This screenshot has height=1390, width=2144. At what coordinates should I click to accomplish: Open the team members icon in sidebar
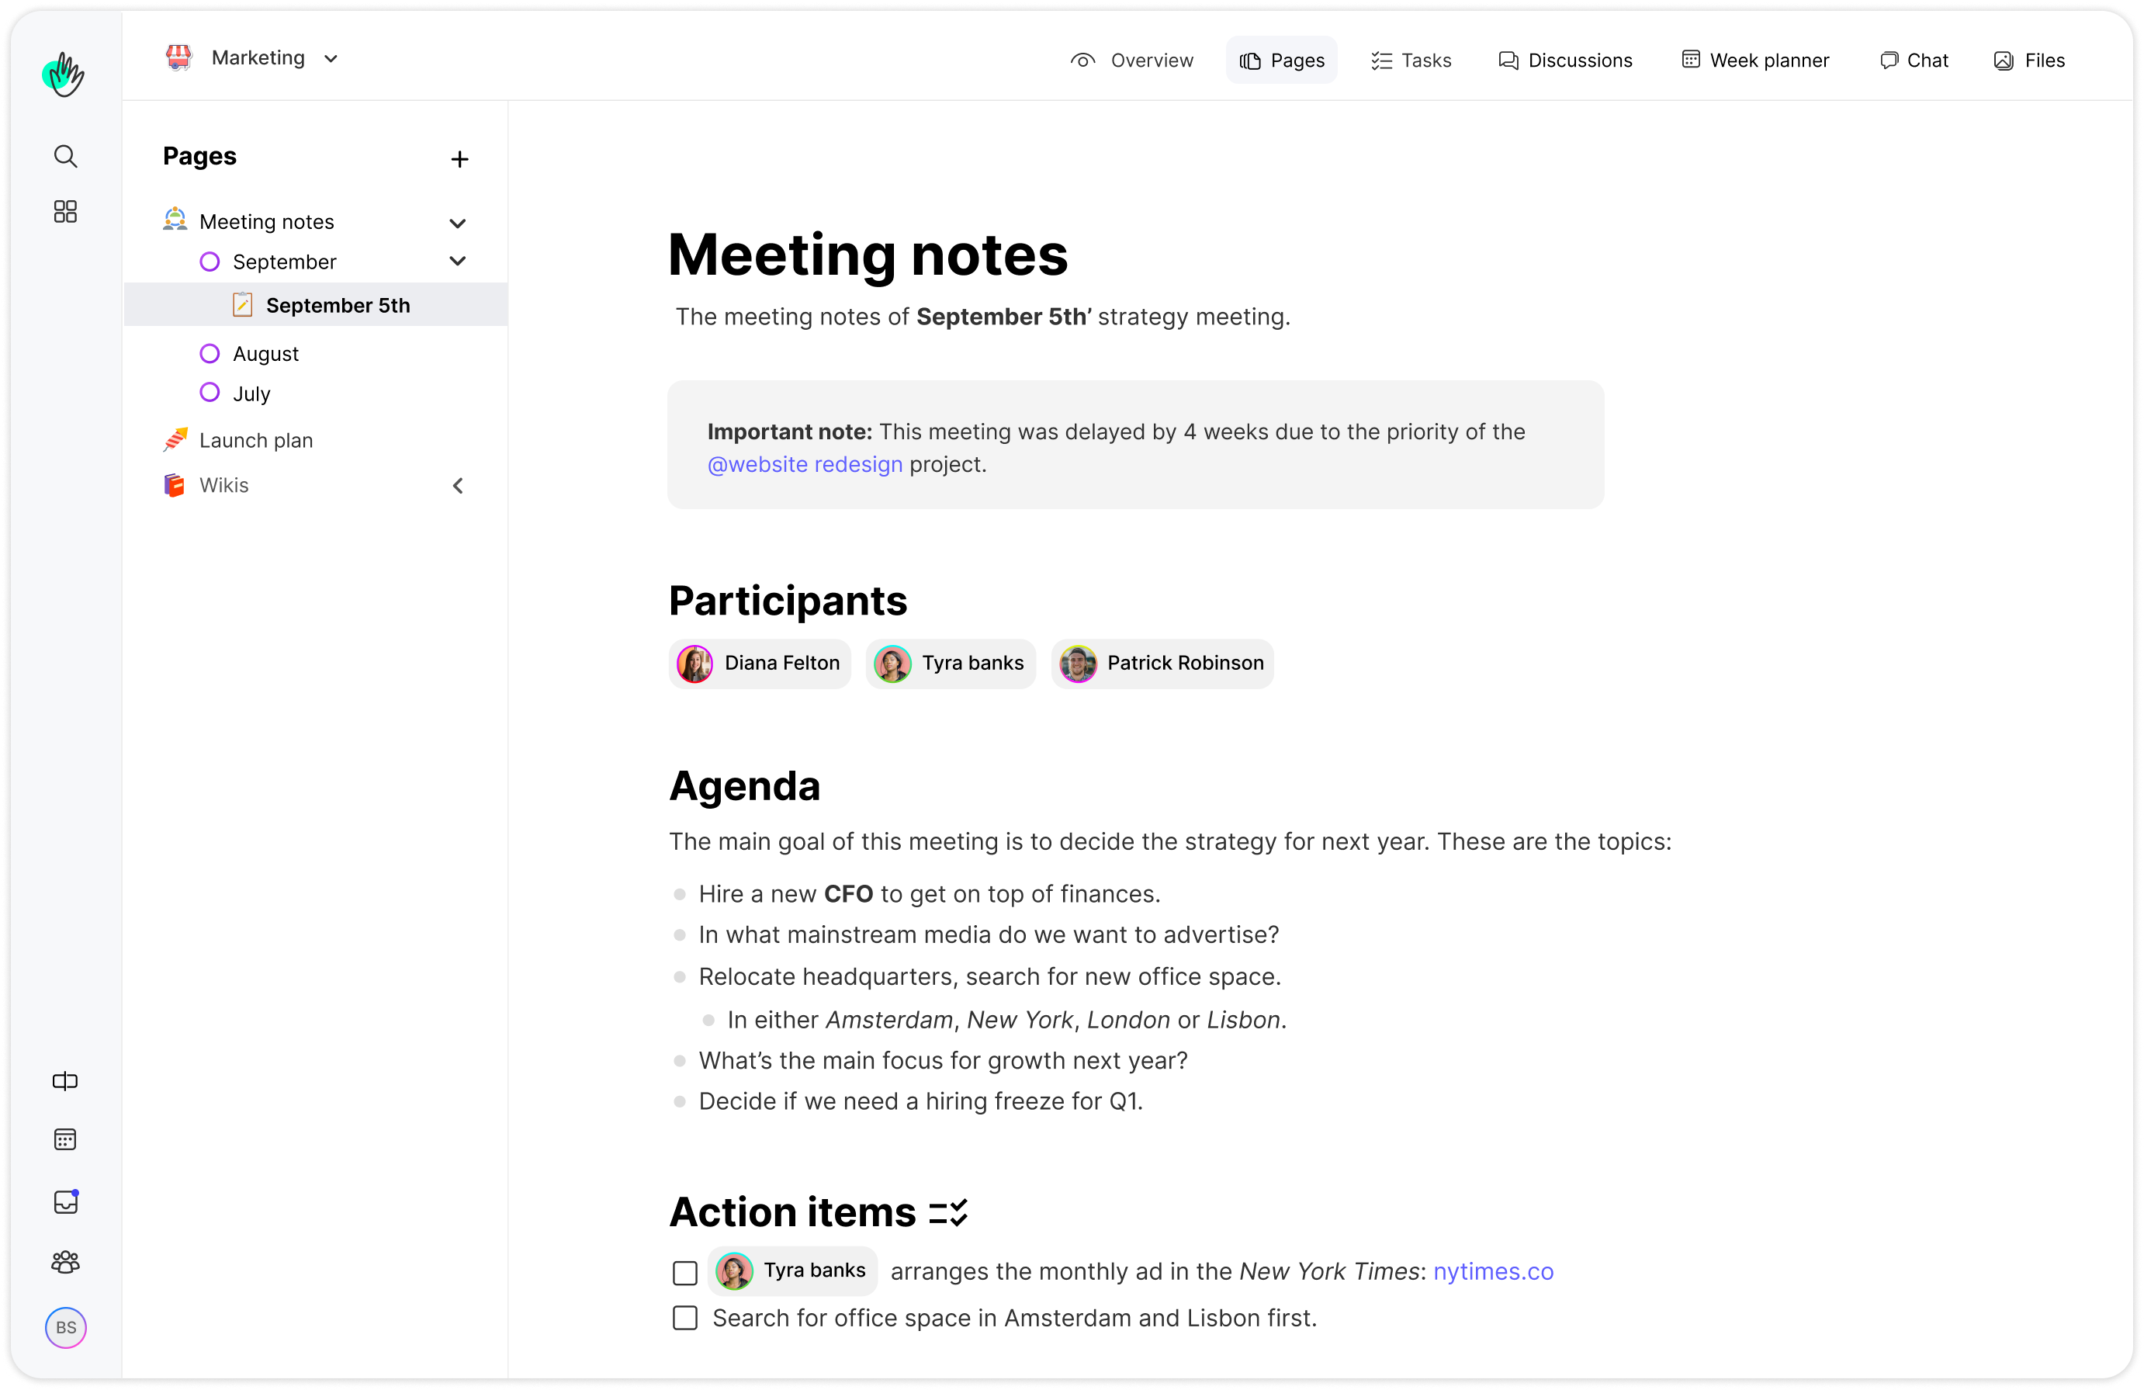pyautogui.click(x=65, y=1262)
